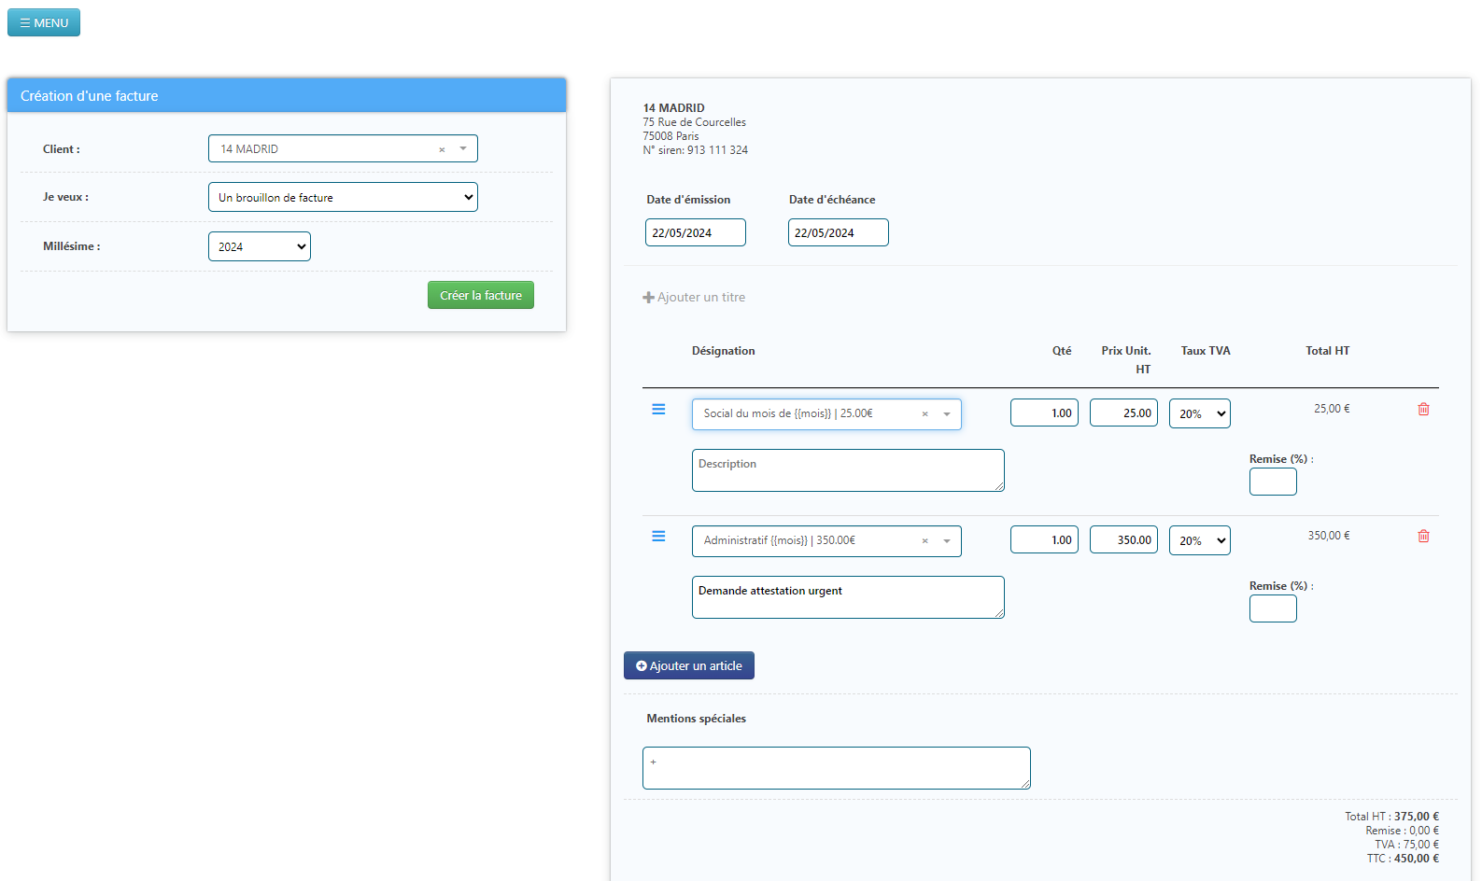Image resolution: width=1482 pixels, height=881 pixels.
Task: Open the MENU hamburger button
Action: pos(44,22)
